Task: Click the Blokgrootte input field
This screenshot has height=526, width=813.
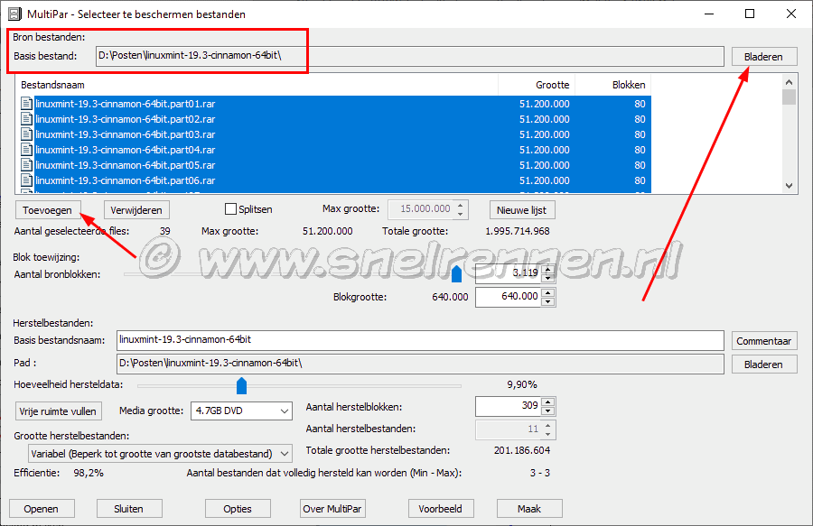Action: pyautogui.click(x=509, y=297)
